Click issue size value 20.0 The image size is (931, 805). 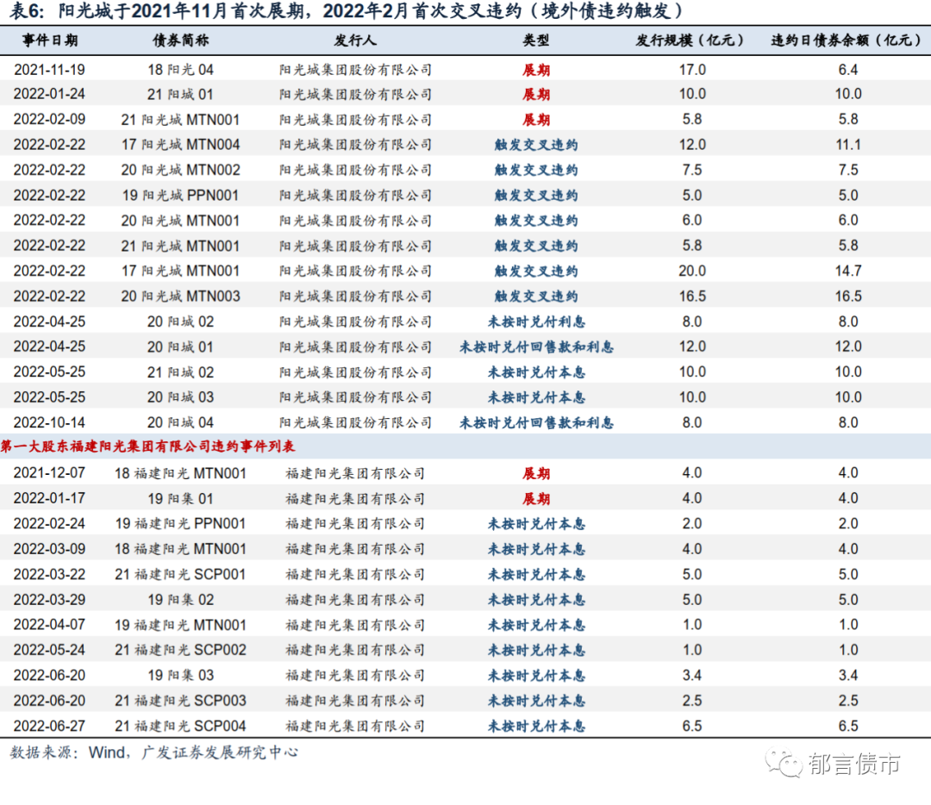tap(692, 271)
